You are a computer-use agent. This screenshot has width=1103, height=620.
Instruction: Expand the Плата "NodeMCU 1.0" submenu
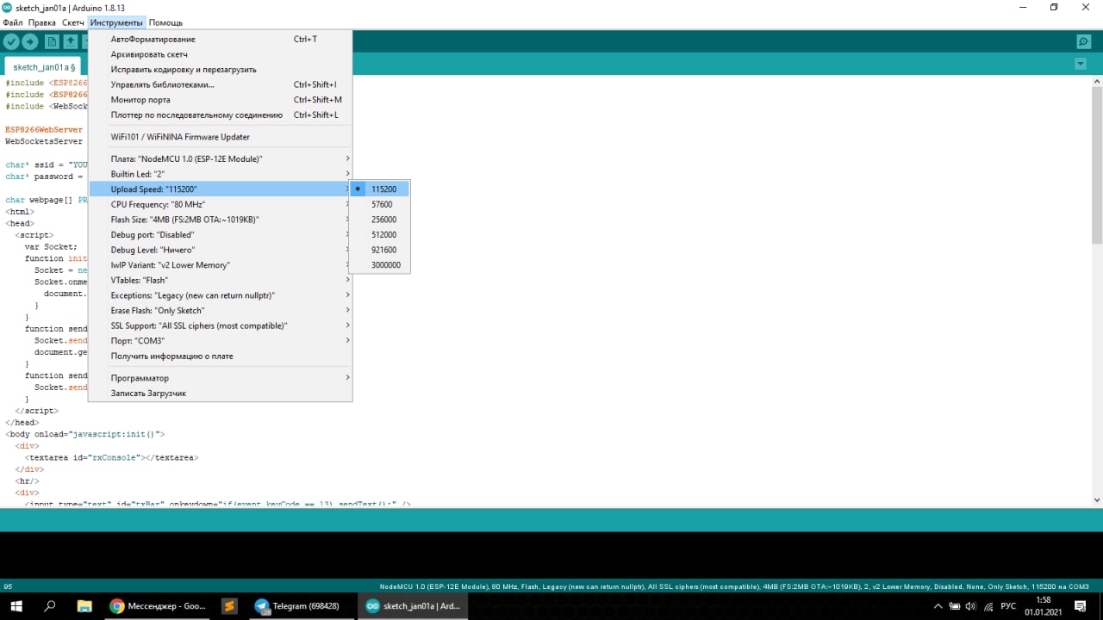221,159
